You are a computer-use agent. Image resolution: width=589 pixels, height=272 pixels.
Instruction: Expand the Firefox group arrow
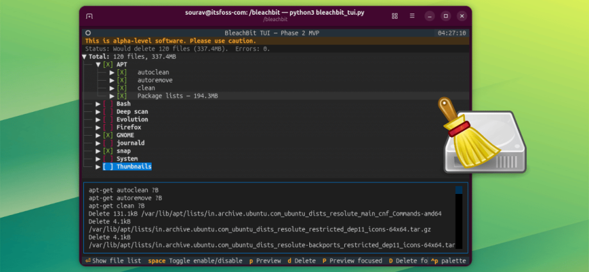point(98,128)
